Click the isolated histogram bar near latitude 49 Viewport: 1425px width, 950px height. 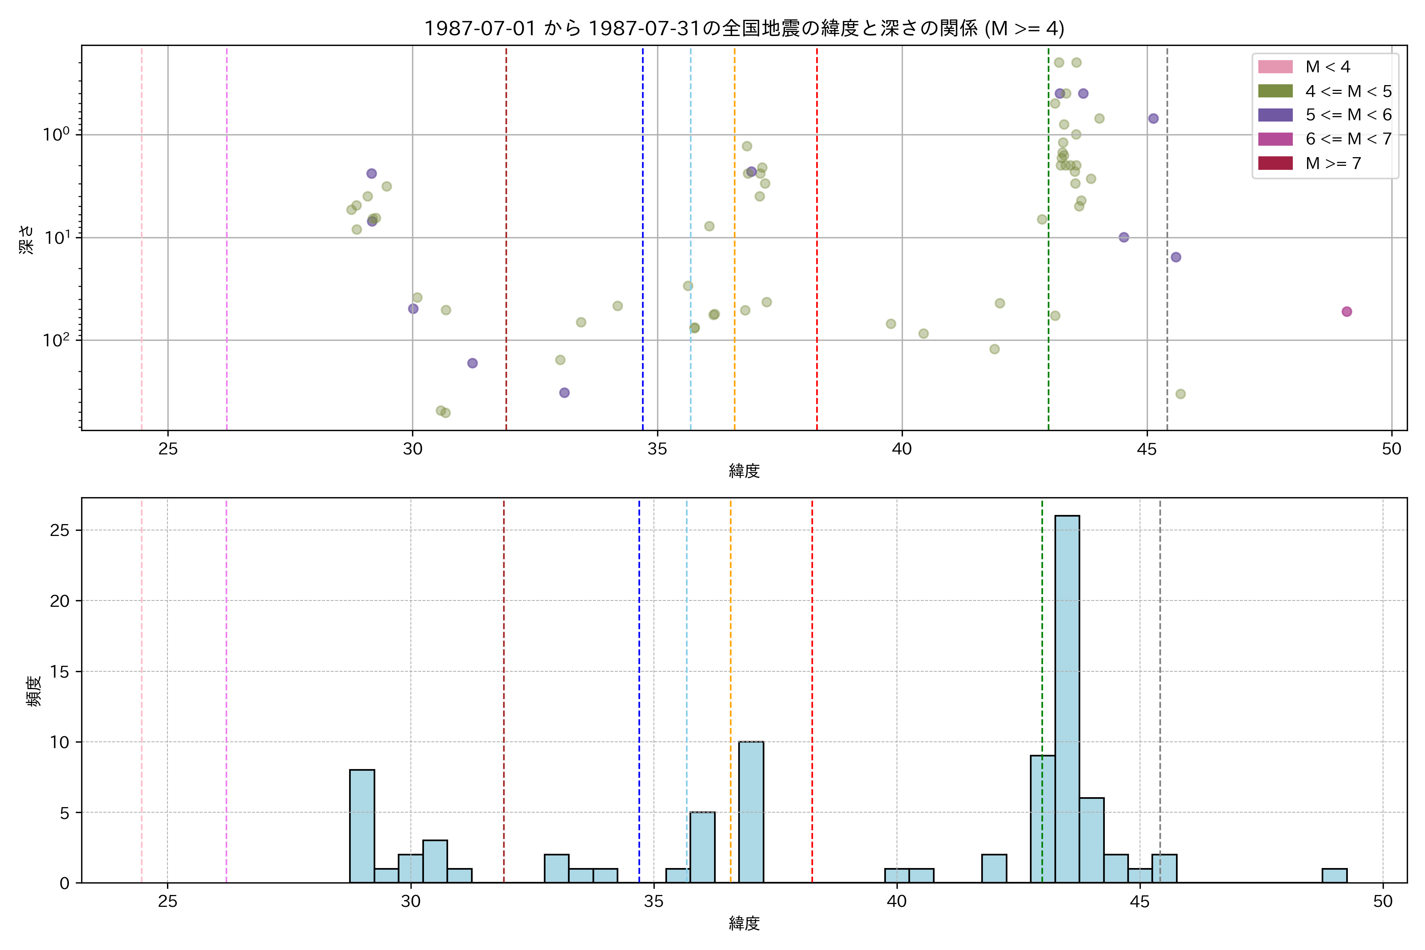1334,876
